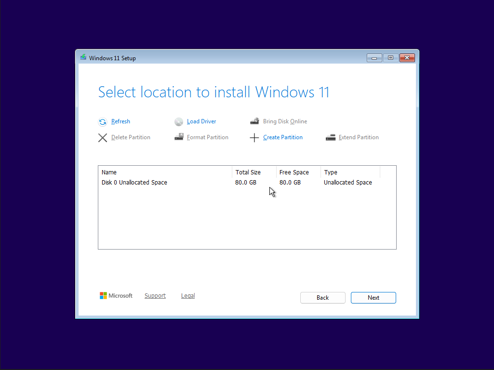Select the Disk 0 Unallocated Space row
The image size is (494, 370).
tap(247, 182)
